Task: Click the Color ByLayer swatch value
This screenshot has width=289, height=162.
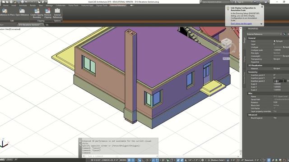Action: (279, 41)
